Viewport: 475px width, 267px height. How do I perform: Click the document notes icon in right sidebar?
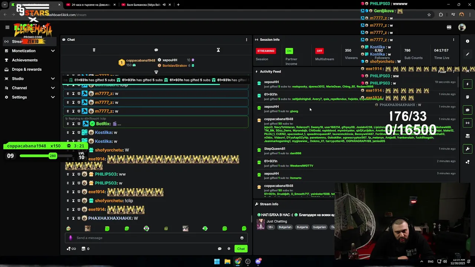[468, 97]
